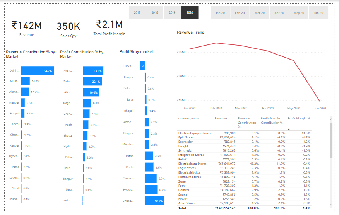Click the Integration Stores row
The image size is (339, 215).
[x=244, y=155]
